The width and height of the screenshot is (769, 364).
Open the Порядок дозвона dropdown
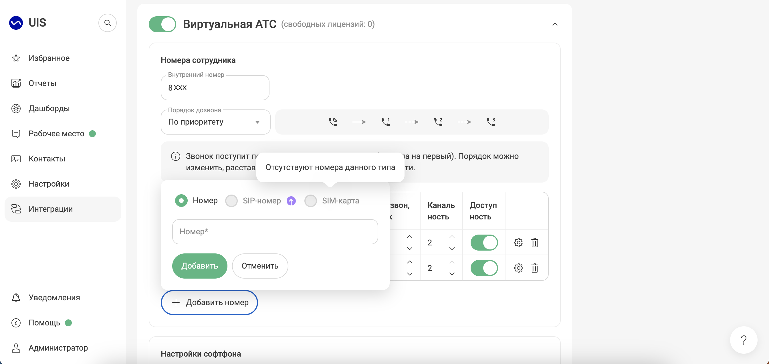(215, 122)
